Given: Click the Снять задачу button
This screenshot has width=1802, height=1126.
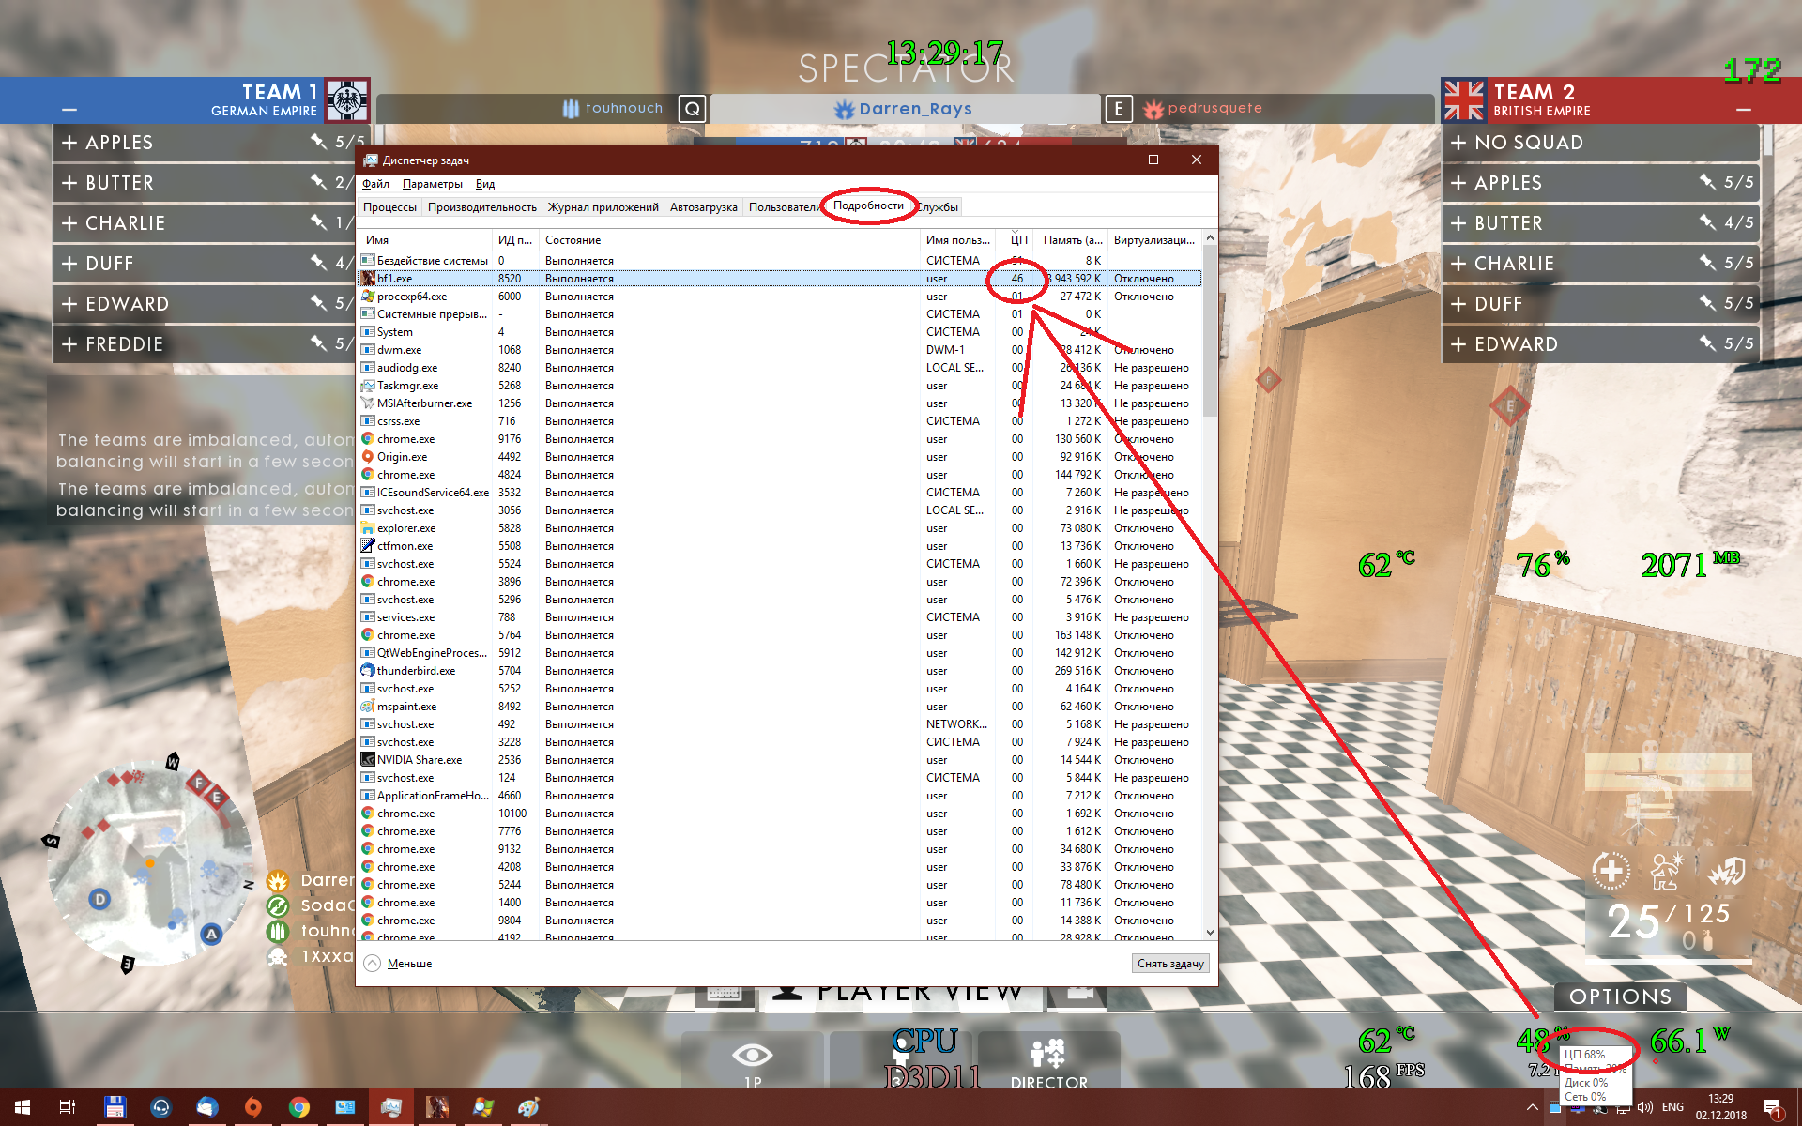Looking at the screenshot, I should 1169,964.
